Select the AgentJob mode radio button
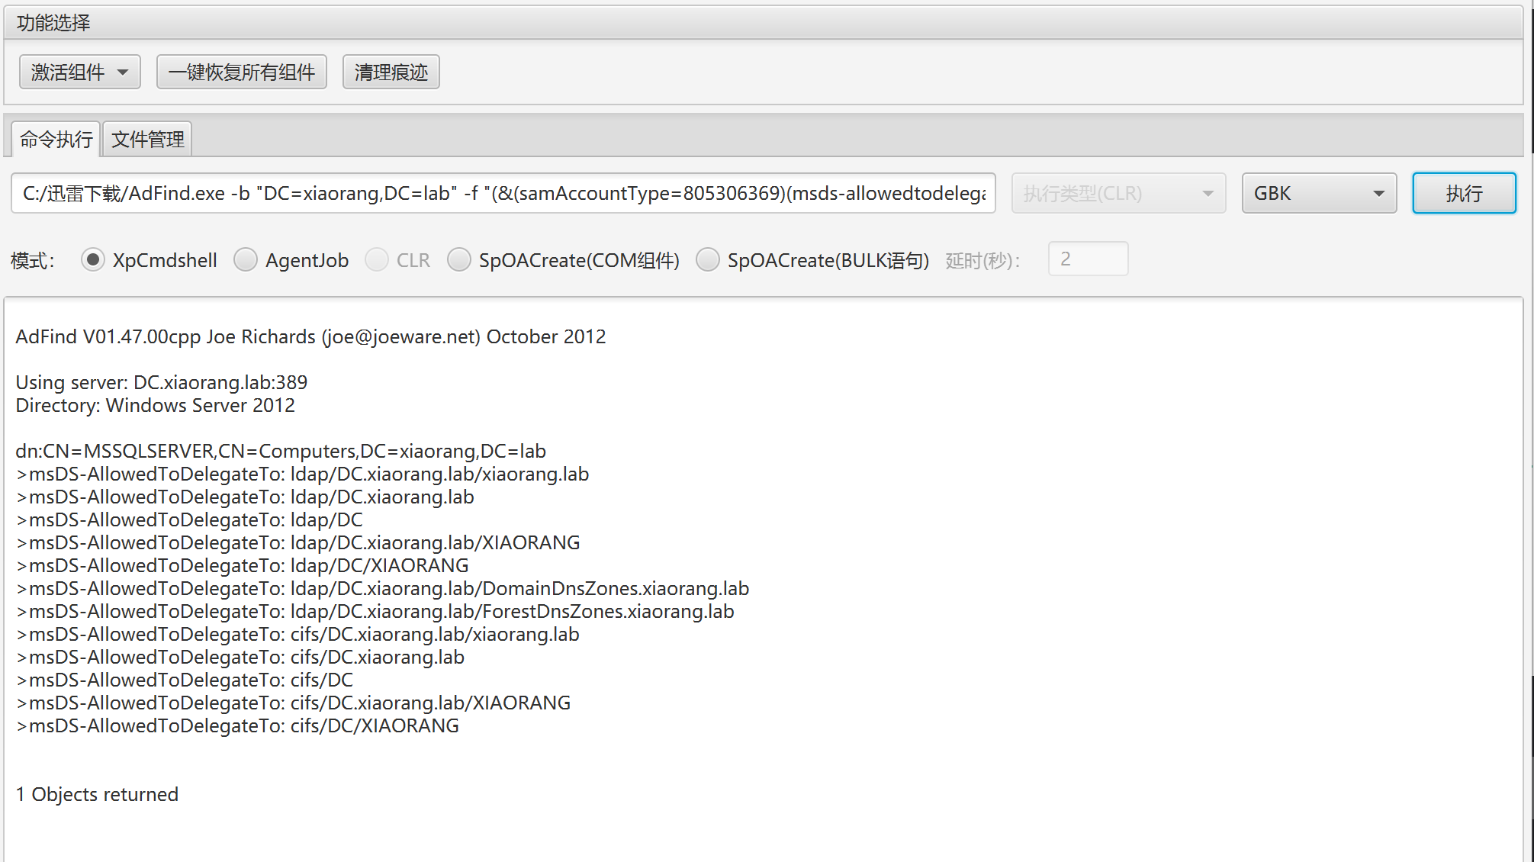The height and width of the screenshot is (862, 1534). tap(246, 260)
